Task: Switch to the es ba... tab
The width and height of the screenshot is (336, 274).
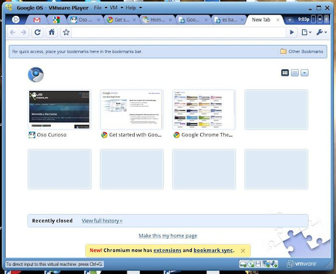Action: pyautogui.click(x=229, y=20)
